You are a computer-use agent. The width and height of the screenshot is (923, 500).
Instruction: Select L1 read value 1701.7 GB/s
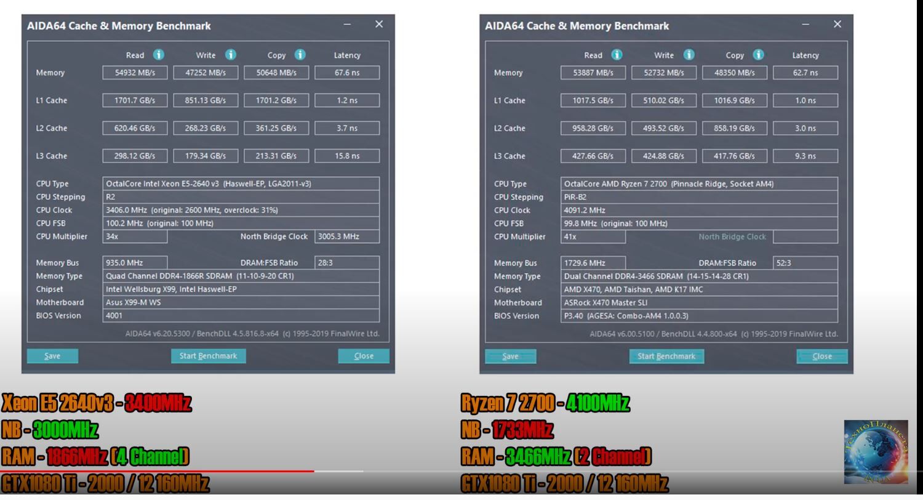click(x=135, y=100)
